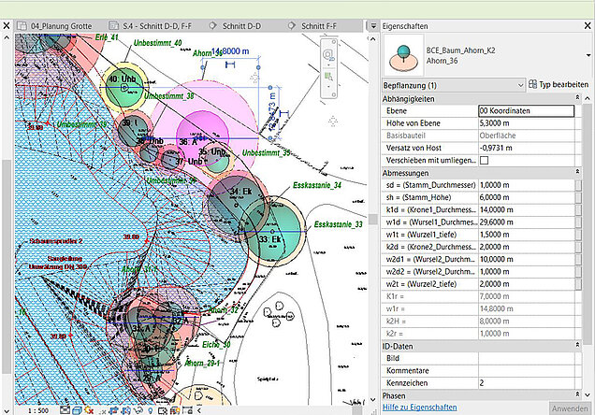Switch to S.4 - Schnitt D-D, F-F tab
595x415 pixels.
click(x=157, y=26)
